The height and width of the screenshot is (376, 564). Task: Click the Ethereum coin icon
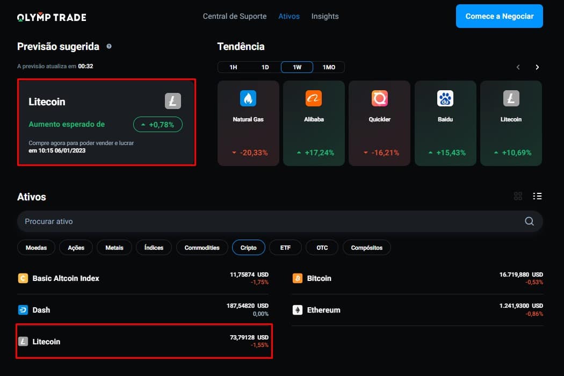point(298,310)
